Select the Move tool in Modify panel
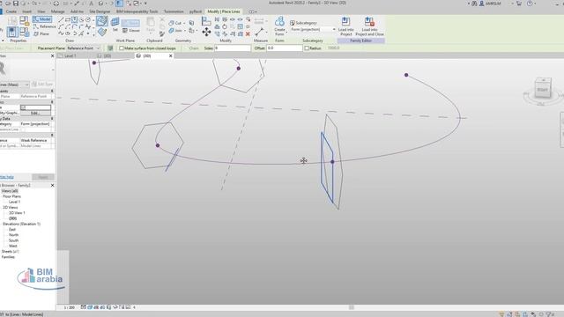Screen dimensions: 564x317 [206, 32]
